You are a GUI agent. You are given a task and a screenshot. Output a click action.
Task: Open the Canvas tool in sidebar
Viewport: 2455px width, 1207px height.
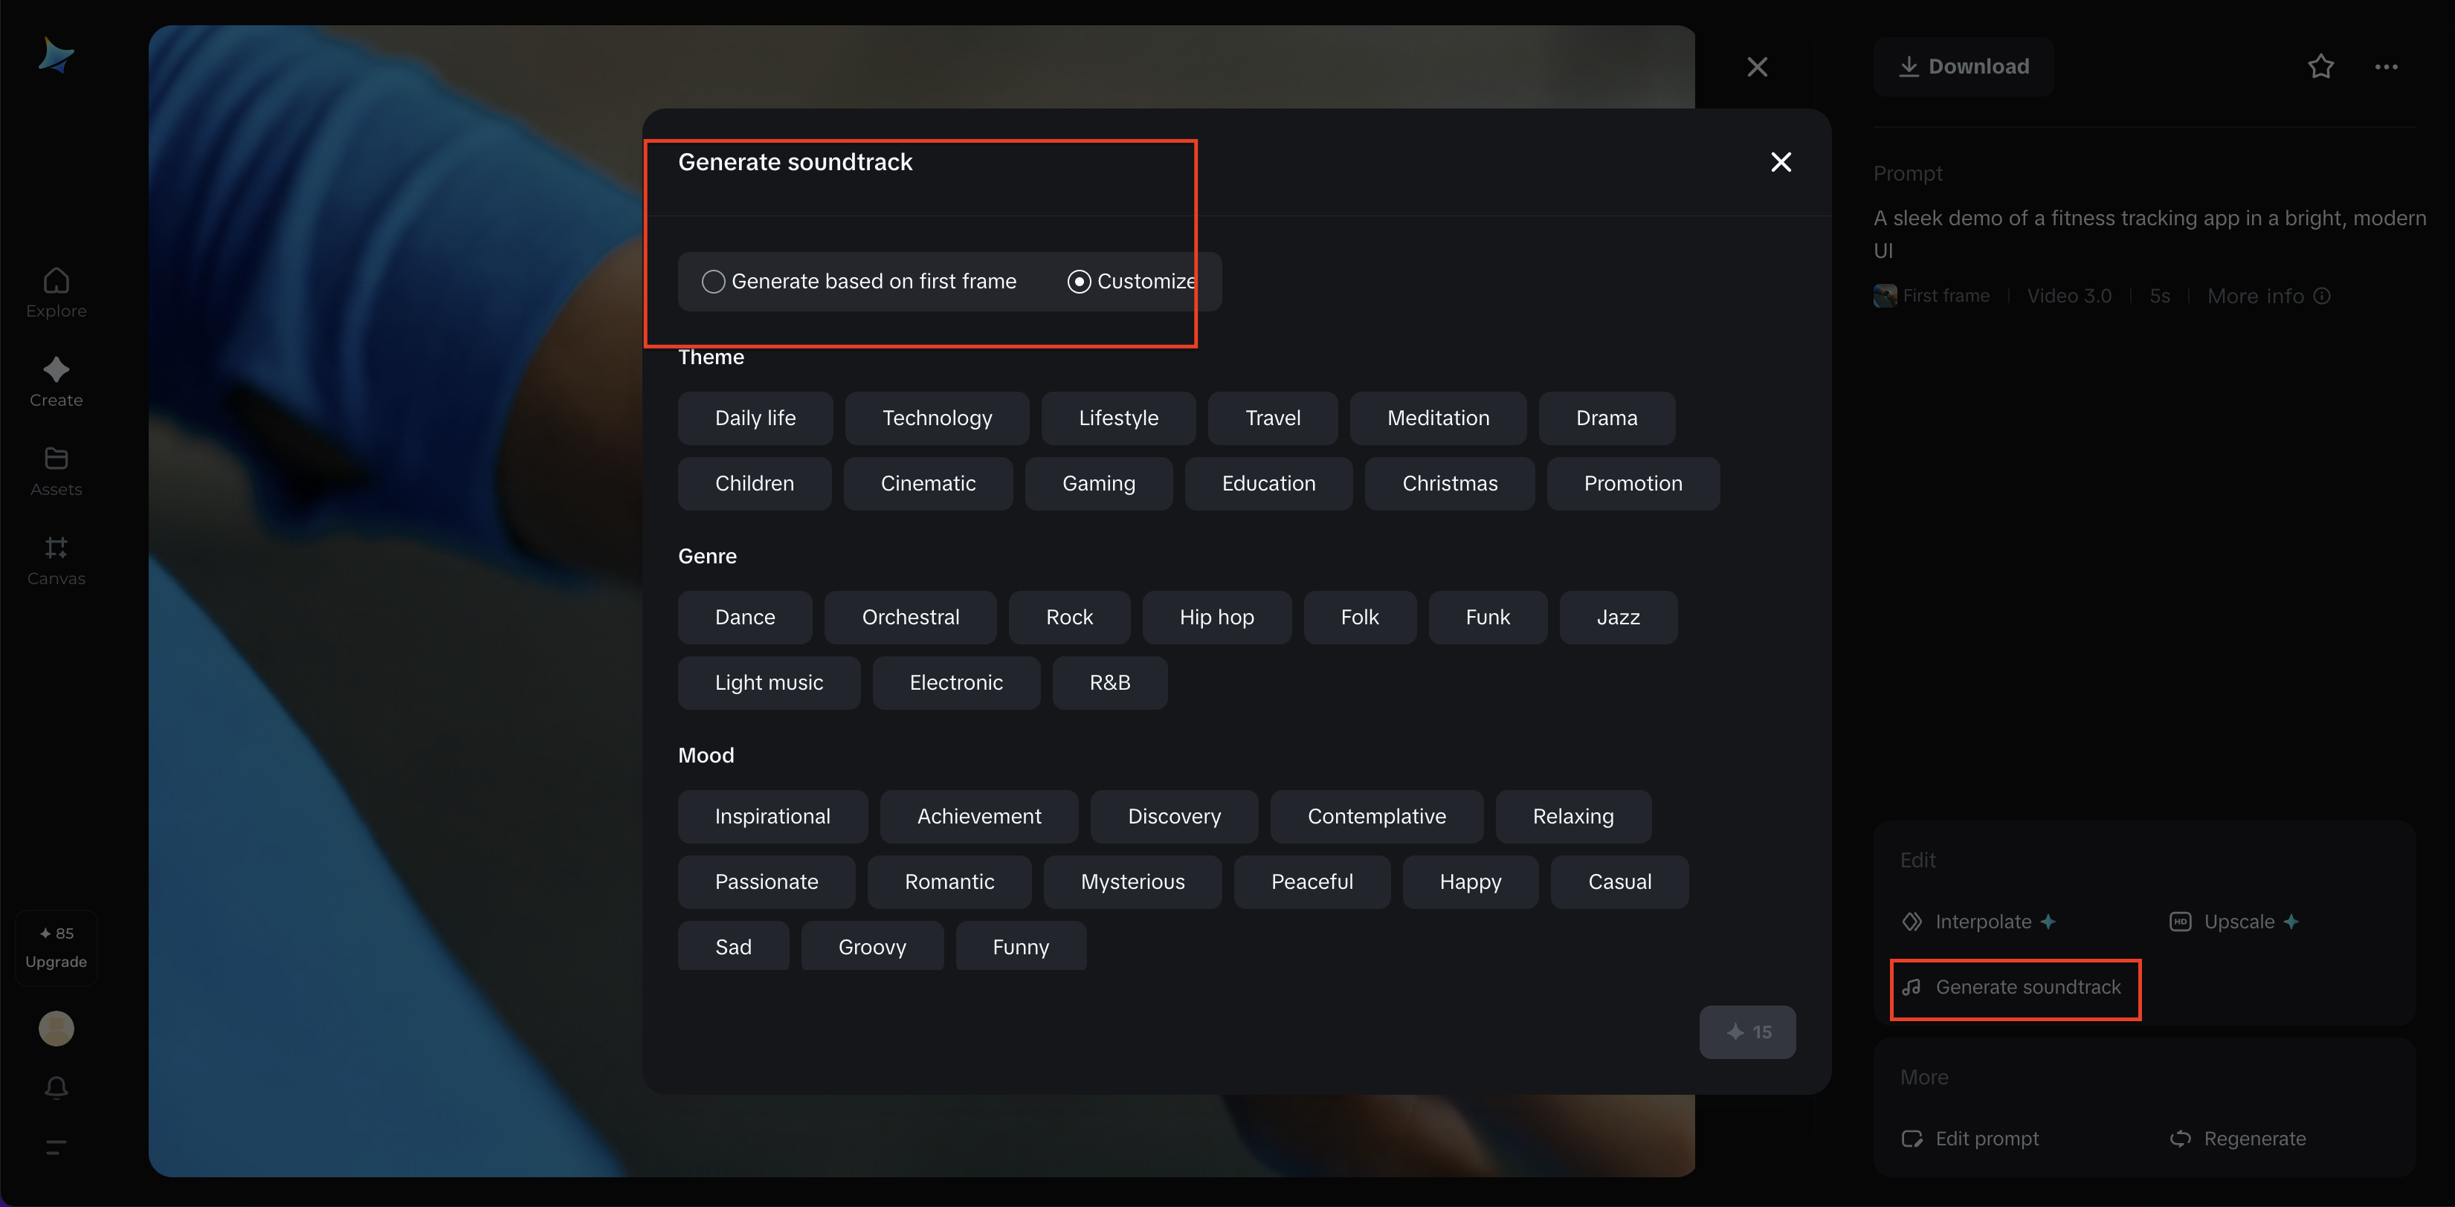click(x=57, y=548)
